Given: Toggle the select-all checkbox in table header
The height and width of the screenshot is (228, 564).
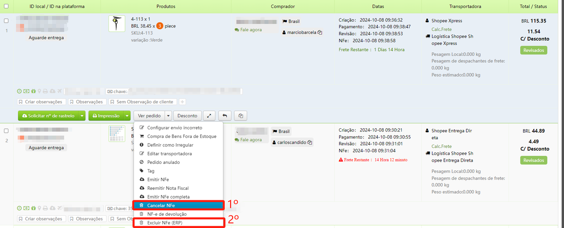Looking at the screenshot, I should click(x=6, y=7).
